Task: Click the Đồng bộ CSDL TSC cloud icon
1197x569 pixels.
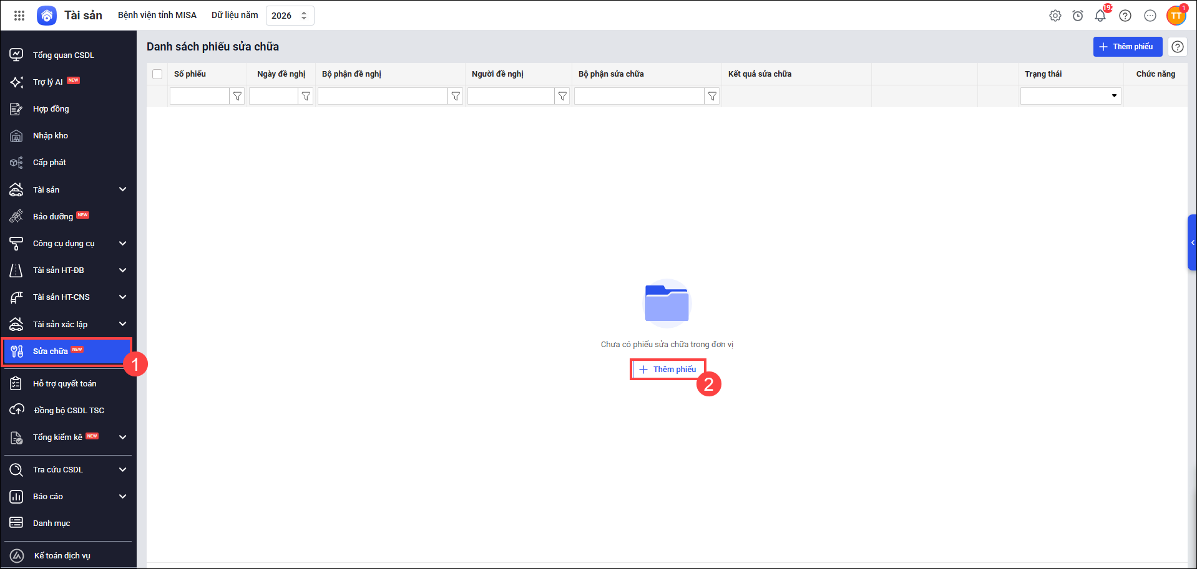Action: 17,410
